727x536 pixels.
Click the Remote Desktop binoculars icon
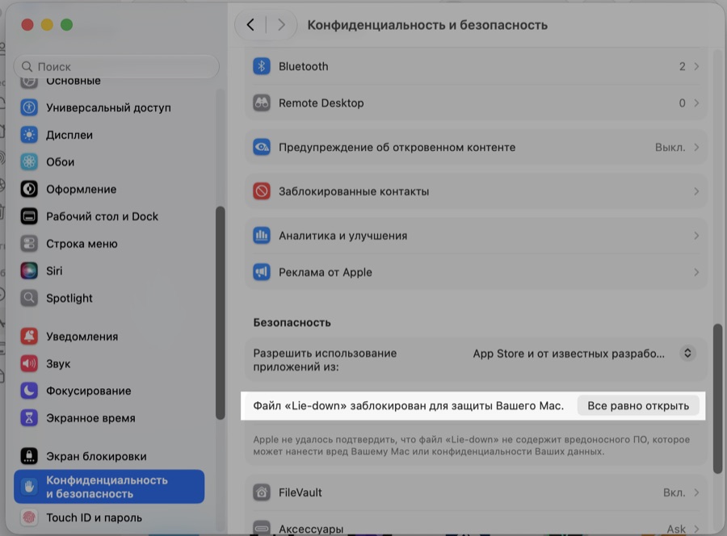click(262, 103)
